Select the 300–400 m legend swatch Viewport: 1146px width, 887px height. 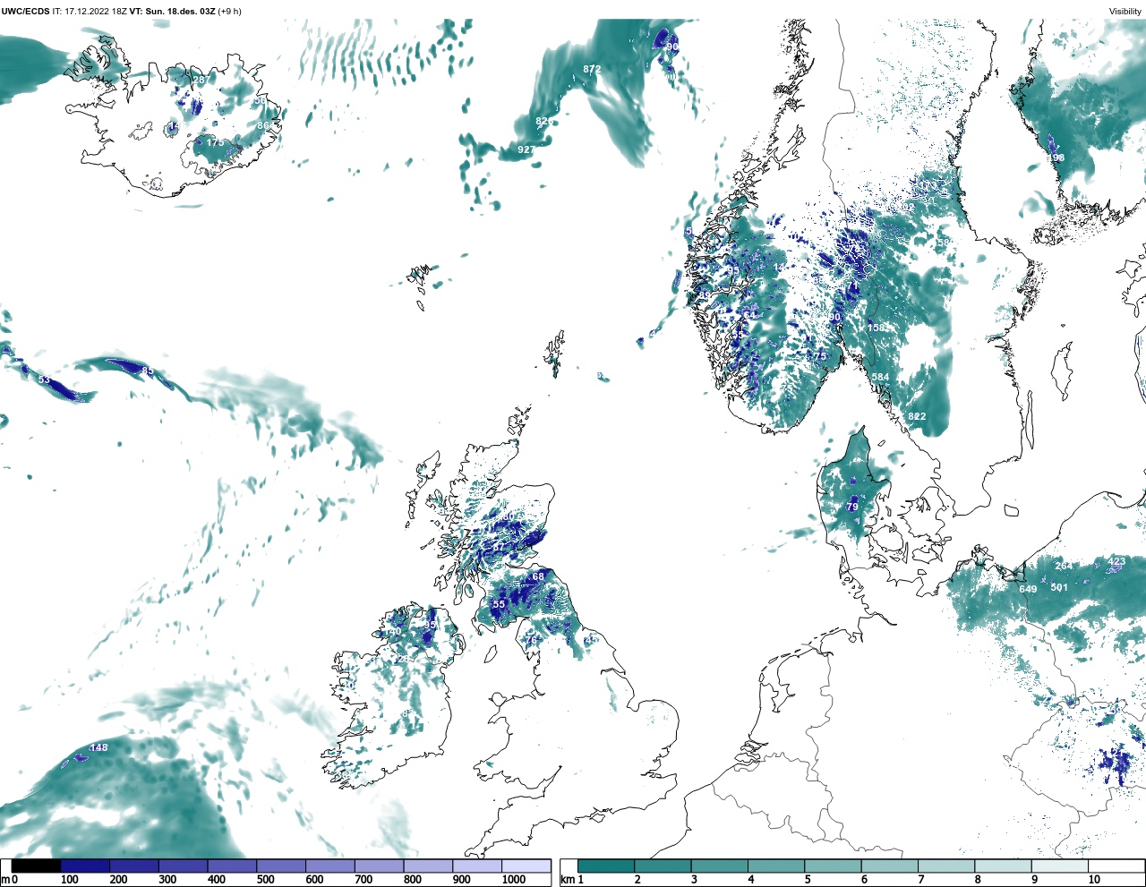pos(184,866)
